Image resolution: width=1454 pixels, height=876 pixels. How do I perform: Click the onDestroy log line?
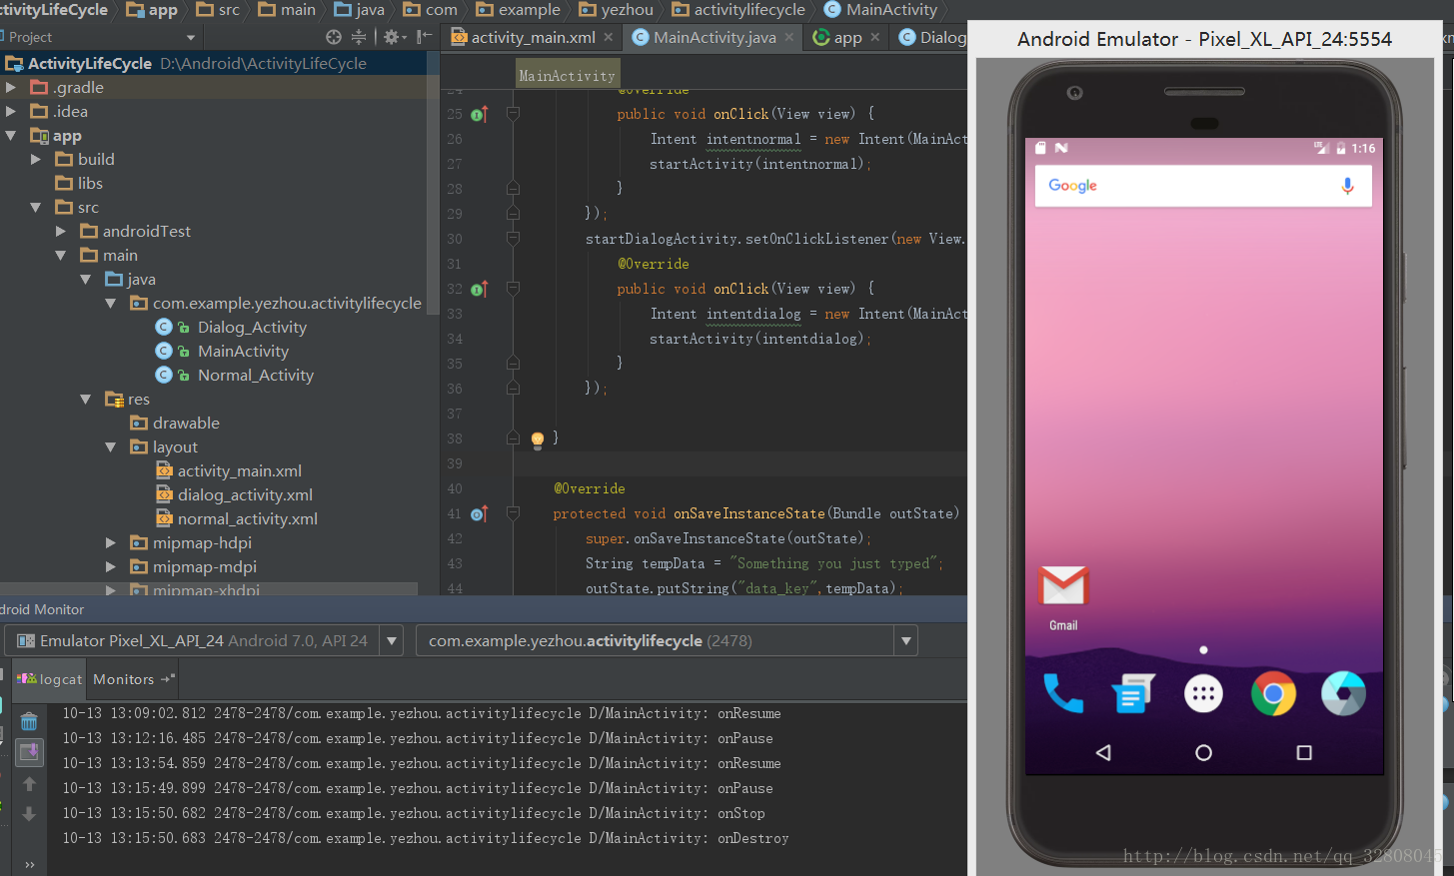[x=426, y=838]
